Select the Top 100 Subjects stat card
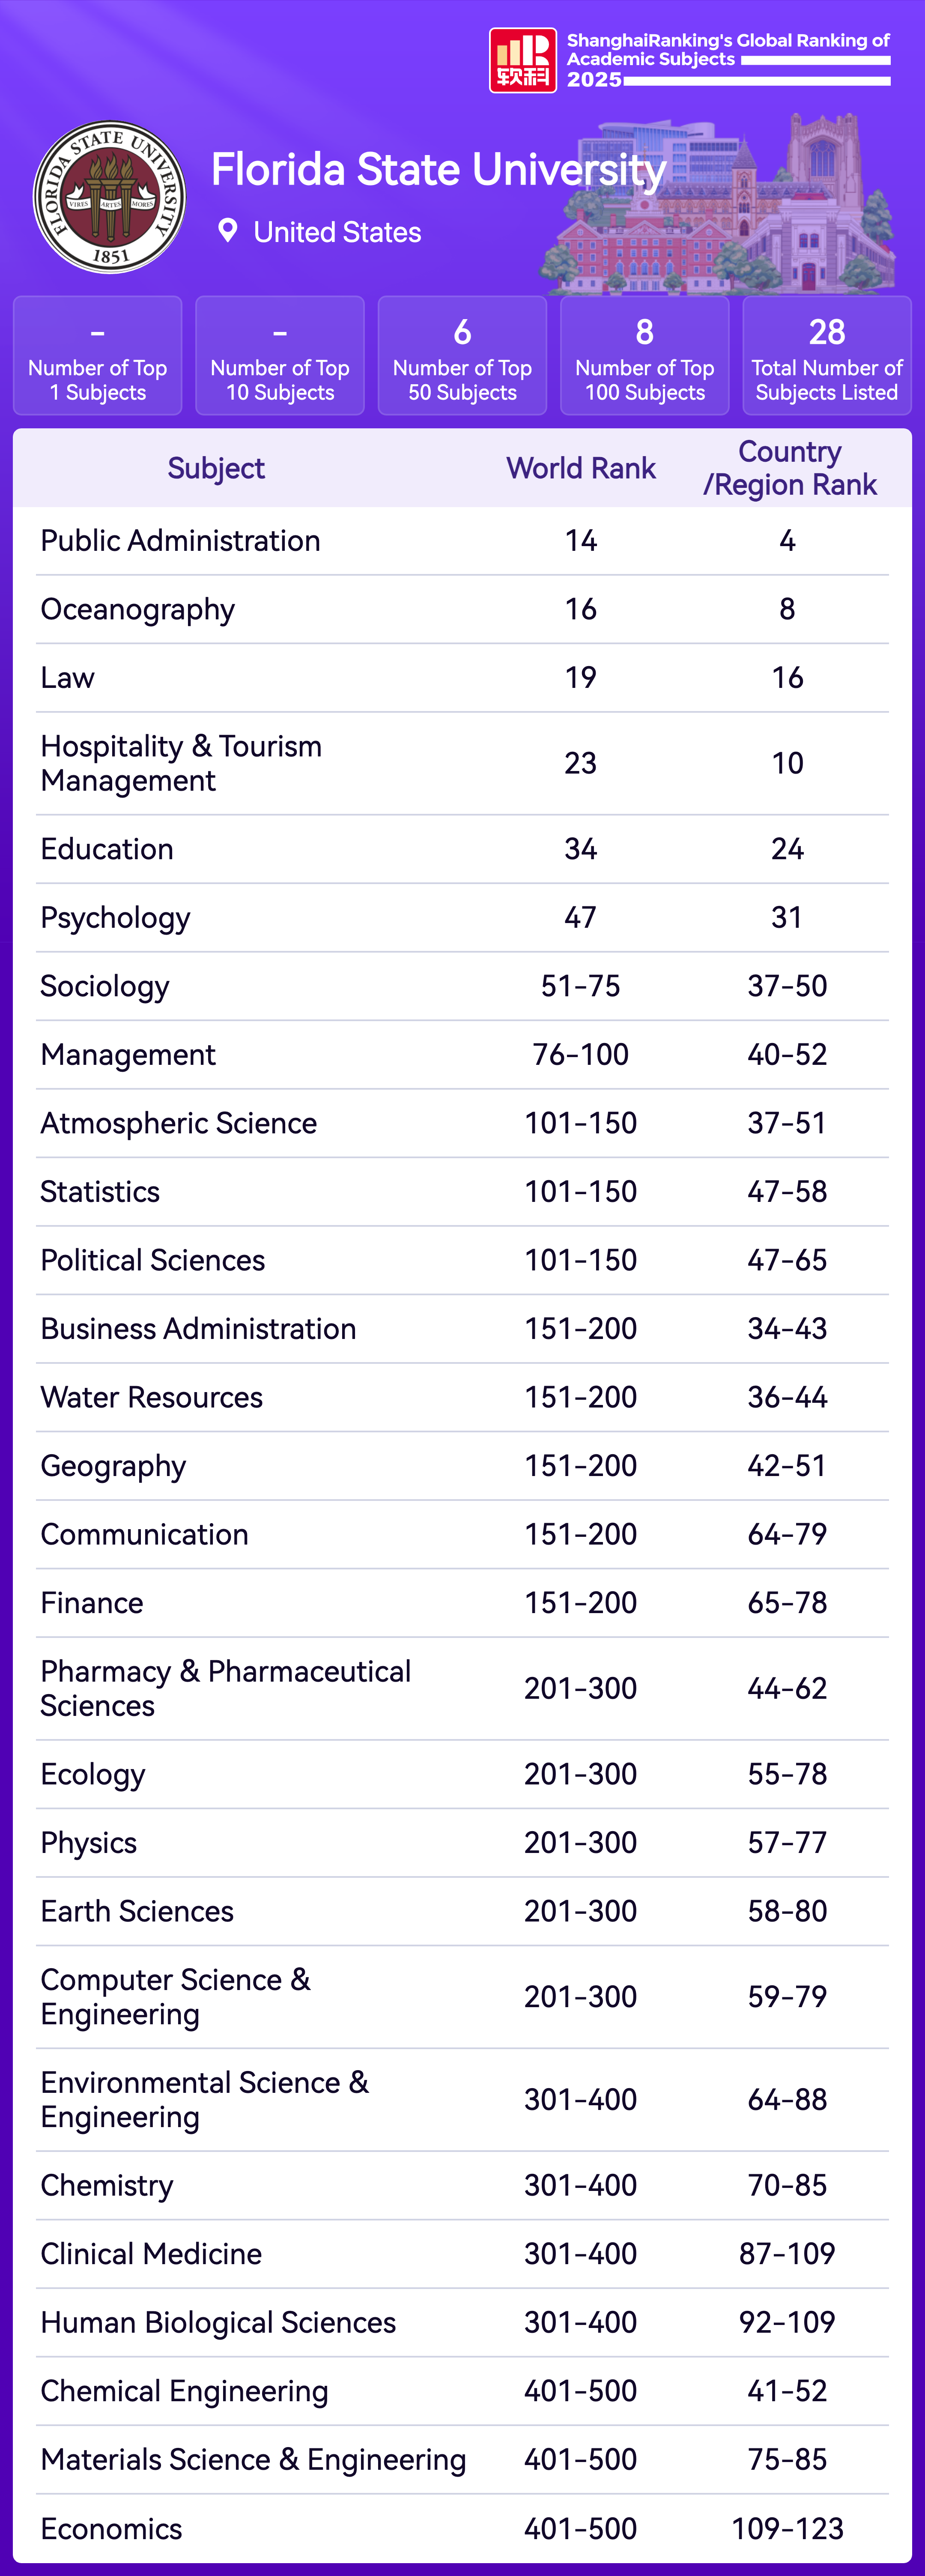The width and height of the screenshot is (925, 2576). 645,356
